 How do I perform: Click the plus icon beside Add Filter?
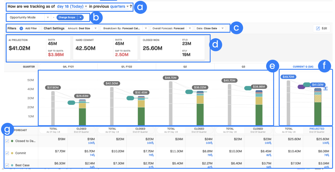coord(21,28)
